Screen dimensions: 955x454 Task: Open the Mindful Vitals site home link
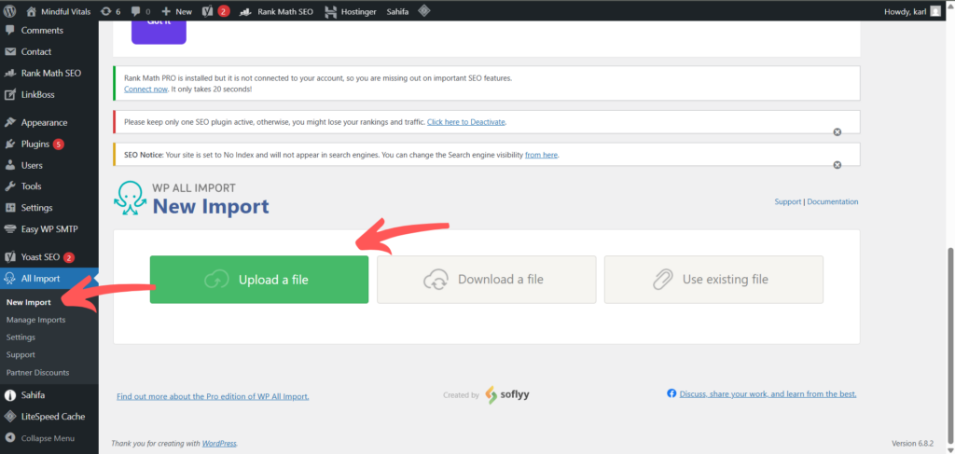pyautogui.click(x=58, y=11)
